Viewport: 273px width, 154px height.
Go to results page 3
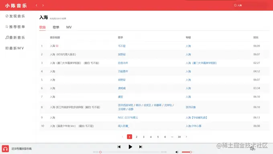point(144,137)
